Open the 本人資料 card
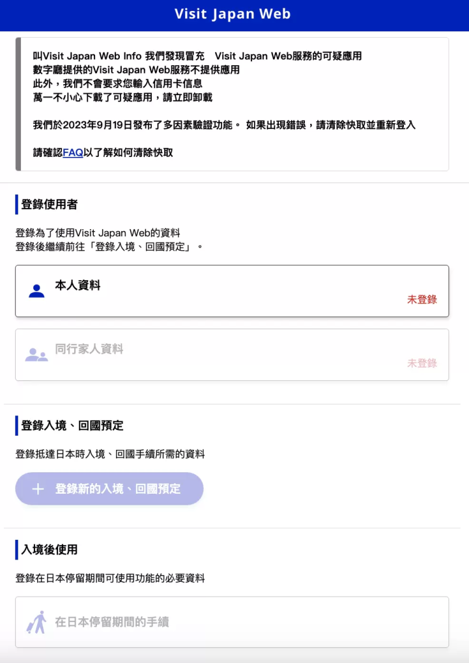The width and height of the screenshot is (469, 663). point(232,291)
